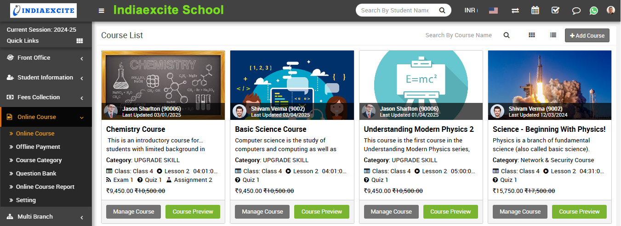Image resolution: width=621 pixels, height=226 pixels.
Task: Toggle the hamburger sidebar menu
Action: point(102,11)
